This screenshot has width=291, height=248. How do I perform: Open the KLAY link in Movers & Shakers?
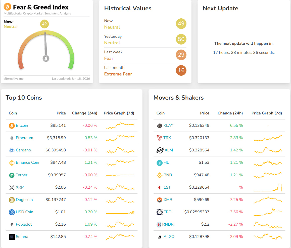[x=168, y=126]
